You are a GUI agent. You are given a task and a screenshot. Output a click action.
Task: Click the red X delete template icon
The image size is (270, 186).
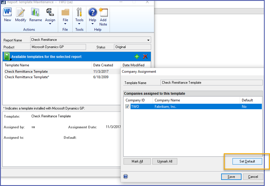[x=145, y=56]
